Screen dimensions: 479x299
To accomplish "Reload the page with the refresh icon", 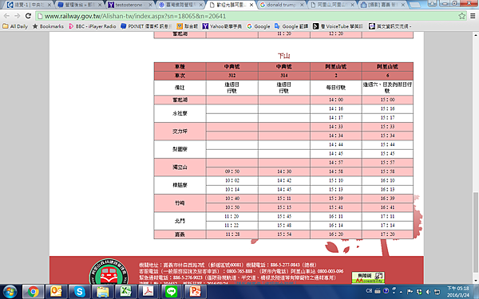I will 28,16.
